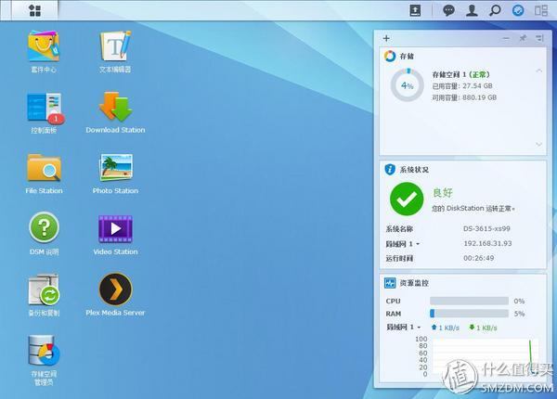The height and width of the screenshot is (399, 557).
Task: Open Photo Station
Action: coord(115,168)
